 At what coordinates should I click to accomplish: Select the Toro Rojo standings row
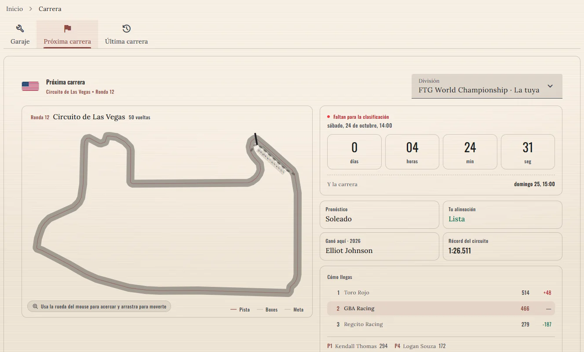(441, 293)
